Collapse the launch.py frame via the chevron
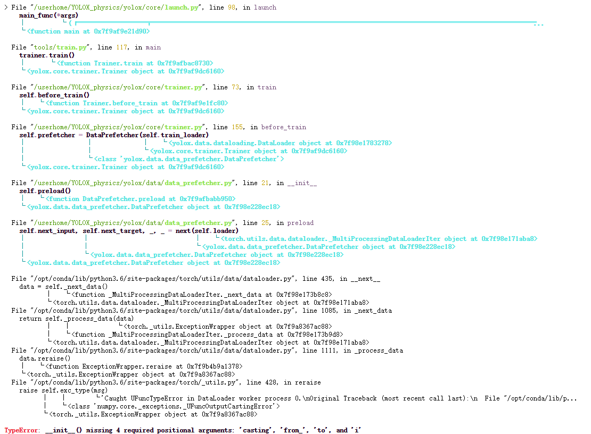Viewport: 591px width, 434px height. pos(4,7)
